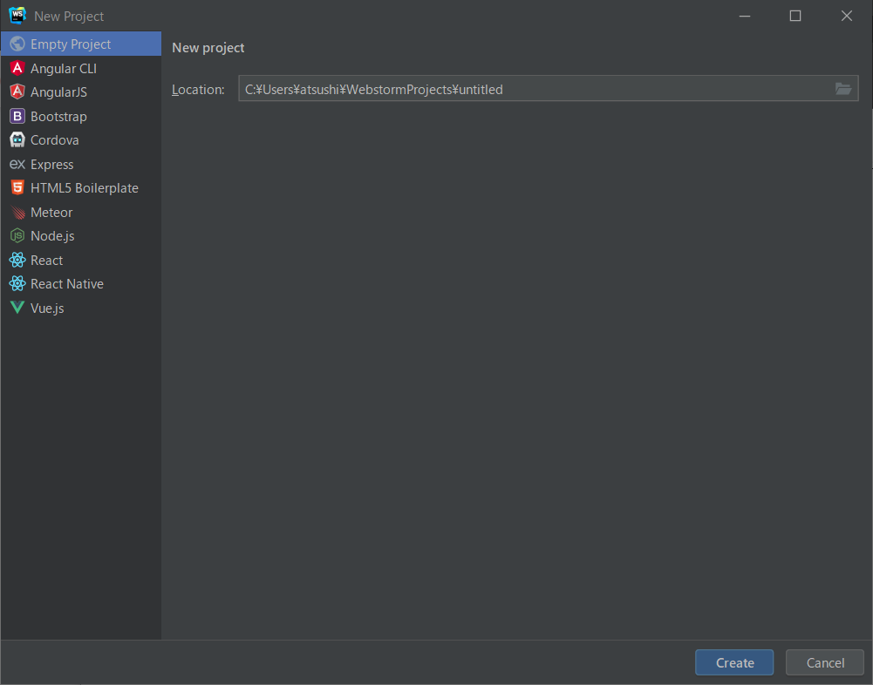This screenshot has height=685, width=873.
Task: Maximize the New Project window
Action: coord(795,17)
